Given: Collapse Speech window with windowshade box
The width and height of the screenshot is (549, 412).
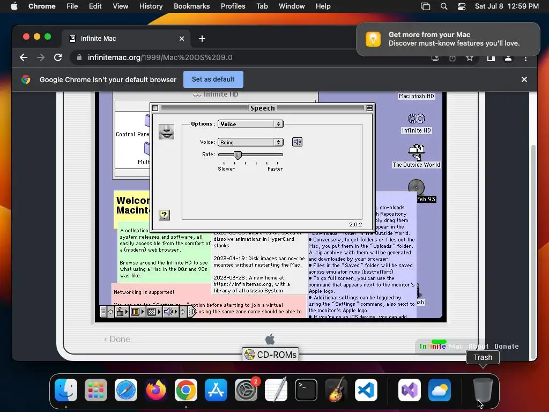Looking at the screenshot, I should pos(369,108).
